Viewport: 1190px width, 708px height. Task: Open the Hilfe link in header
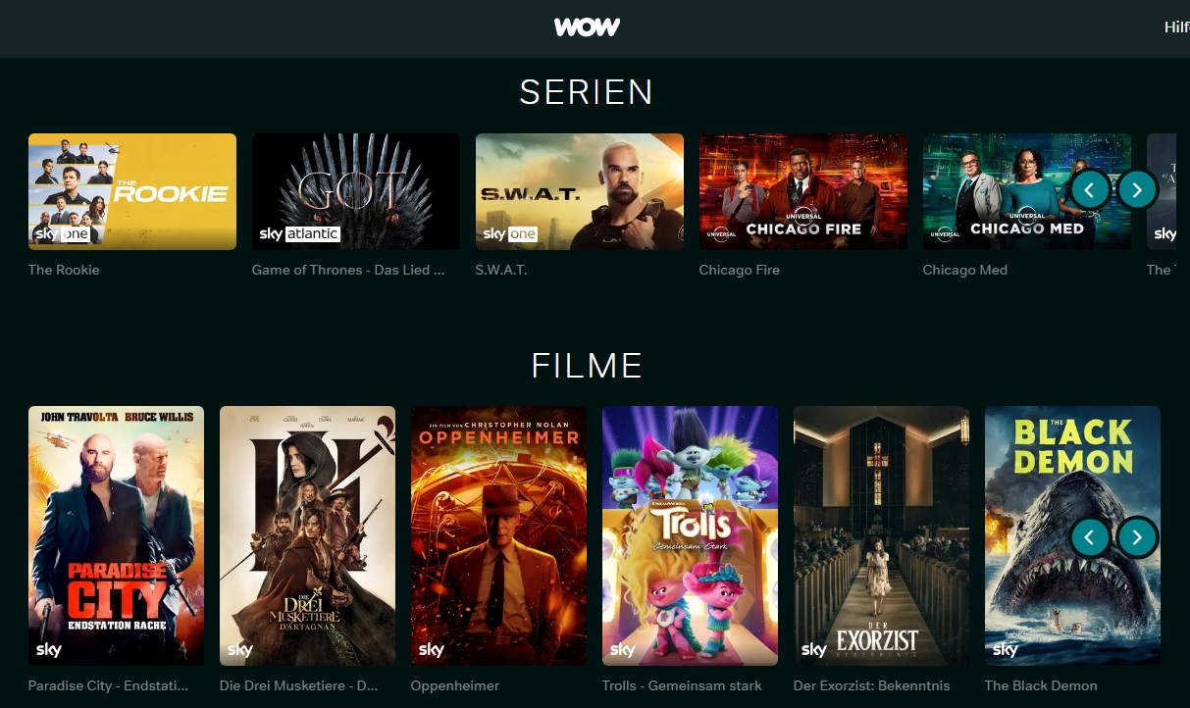[1176, 27]
